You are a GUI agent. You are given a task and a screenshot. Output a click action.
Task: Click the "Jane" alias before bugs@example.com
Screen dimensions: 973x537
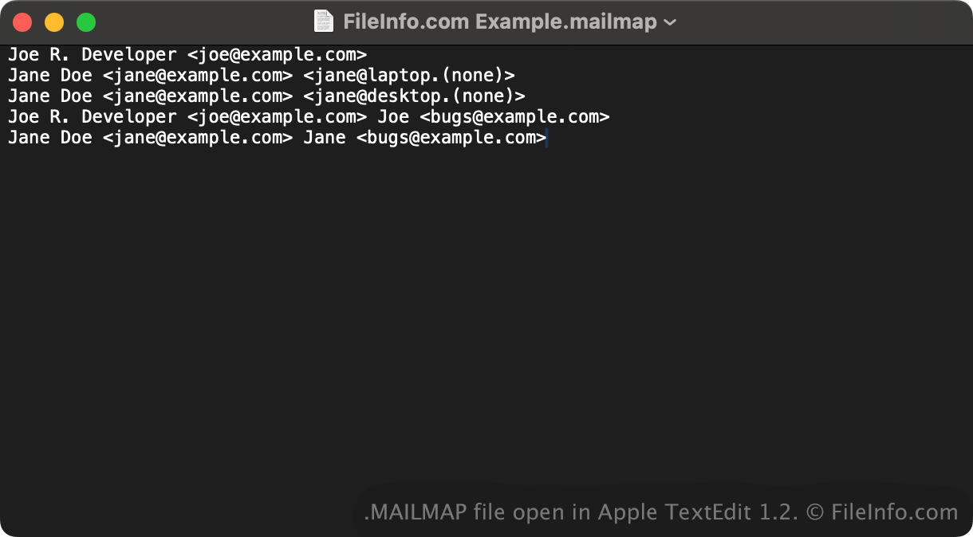(325, 138)
